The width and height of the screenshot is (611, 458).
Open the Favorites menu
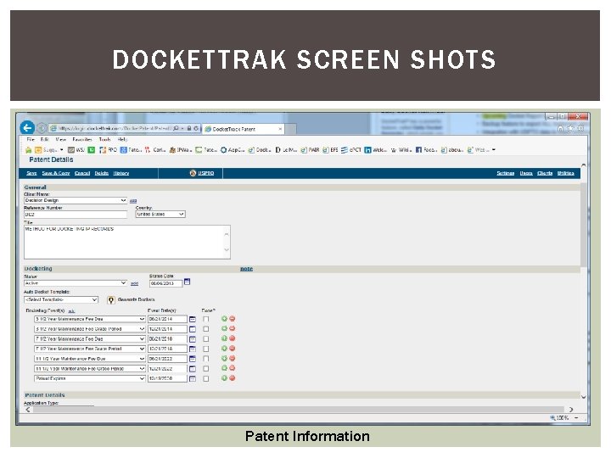tap(82, 139)
